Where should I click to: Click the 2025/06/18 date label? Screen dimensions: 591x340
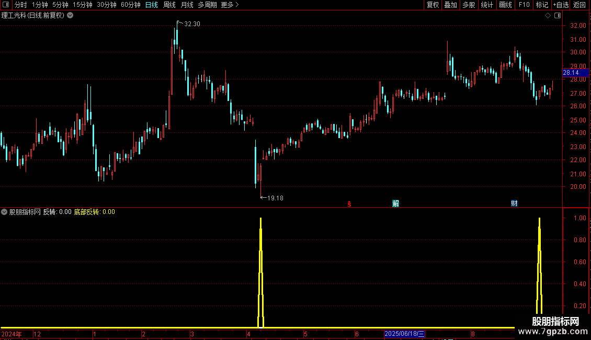(404, 334)
